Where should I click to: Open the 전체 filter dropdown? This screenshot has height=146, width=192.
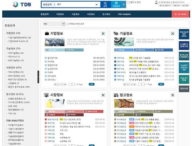tap(54, 24)
